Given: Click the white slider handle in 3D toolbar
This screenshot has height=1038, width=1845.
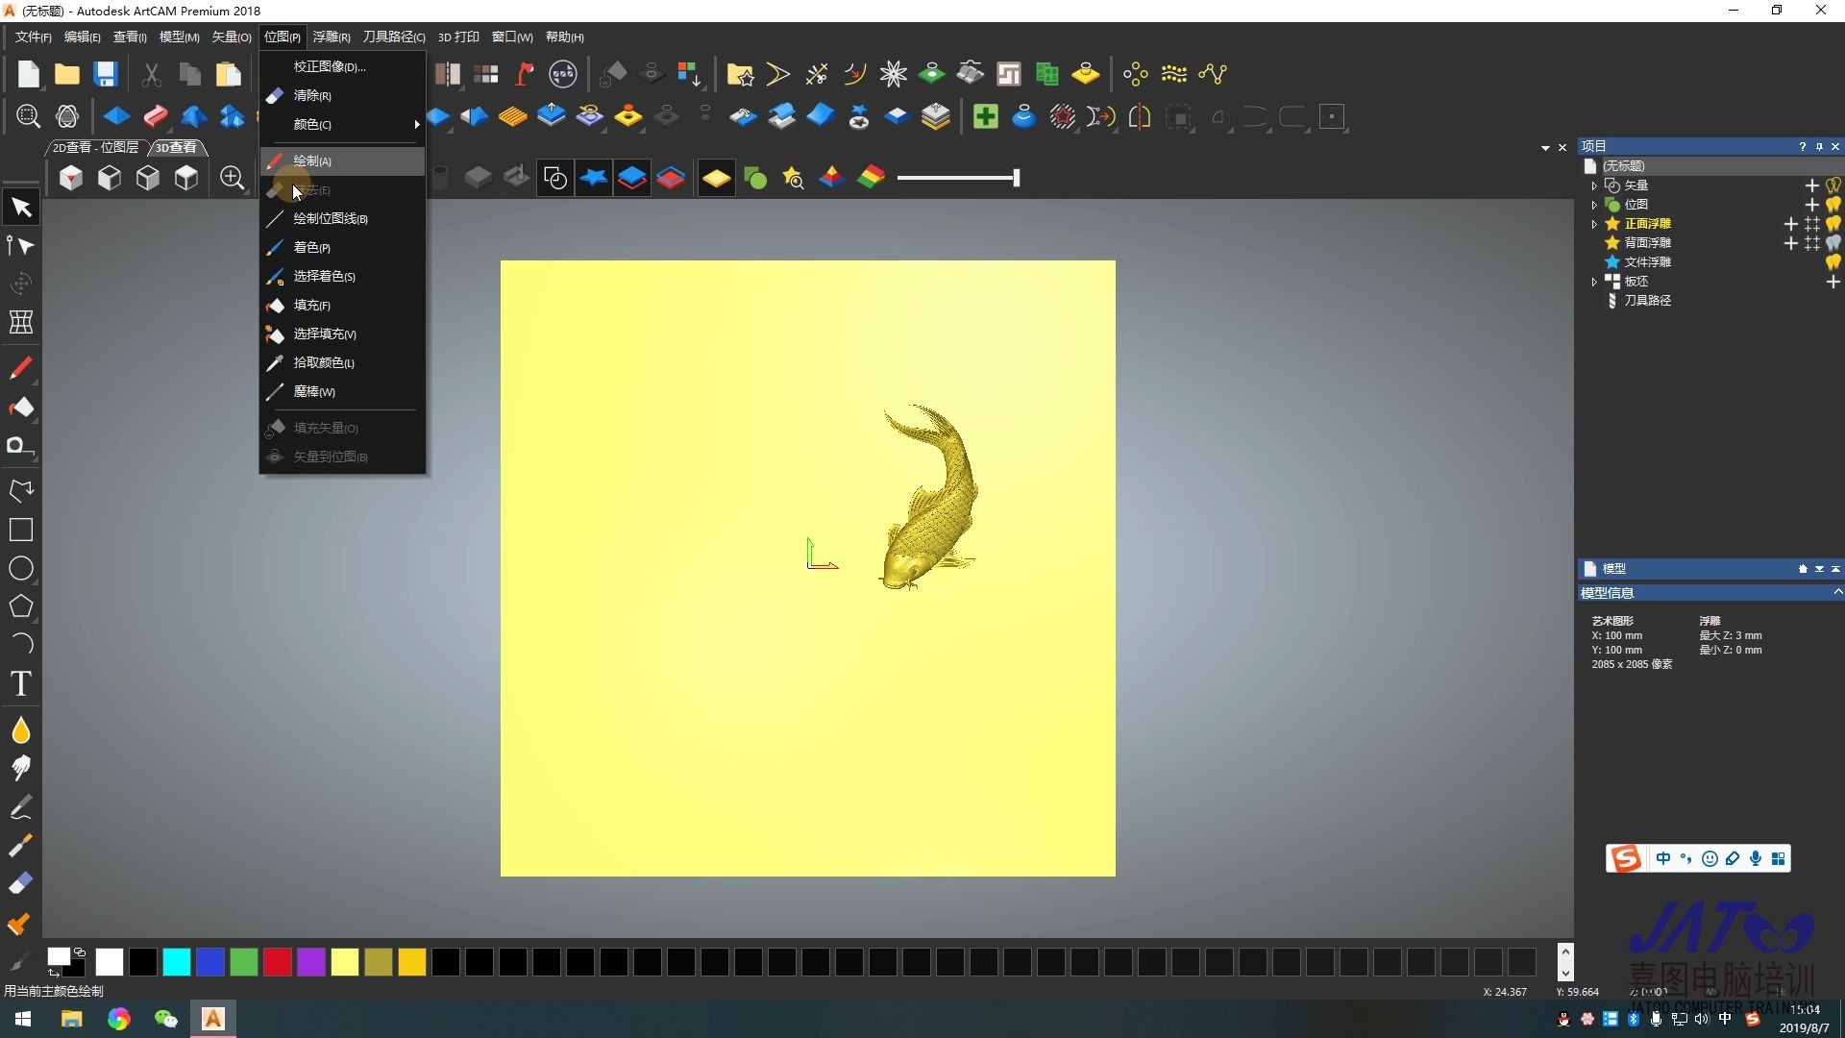Looking at the screenshot, I should (1016, 178).
